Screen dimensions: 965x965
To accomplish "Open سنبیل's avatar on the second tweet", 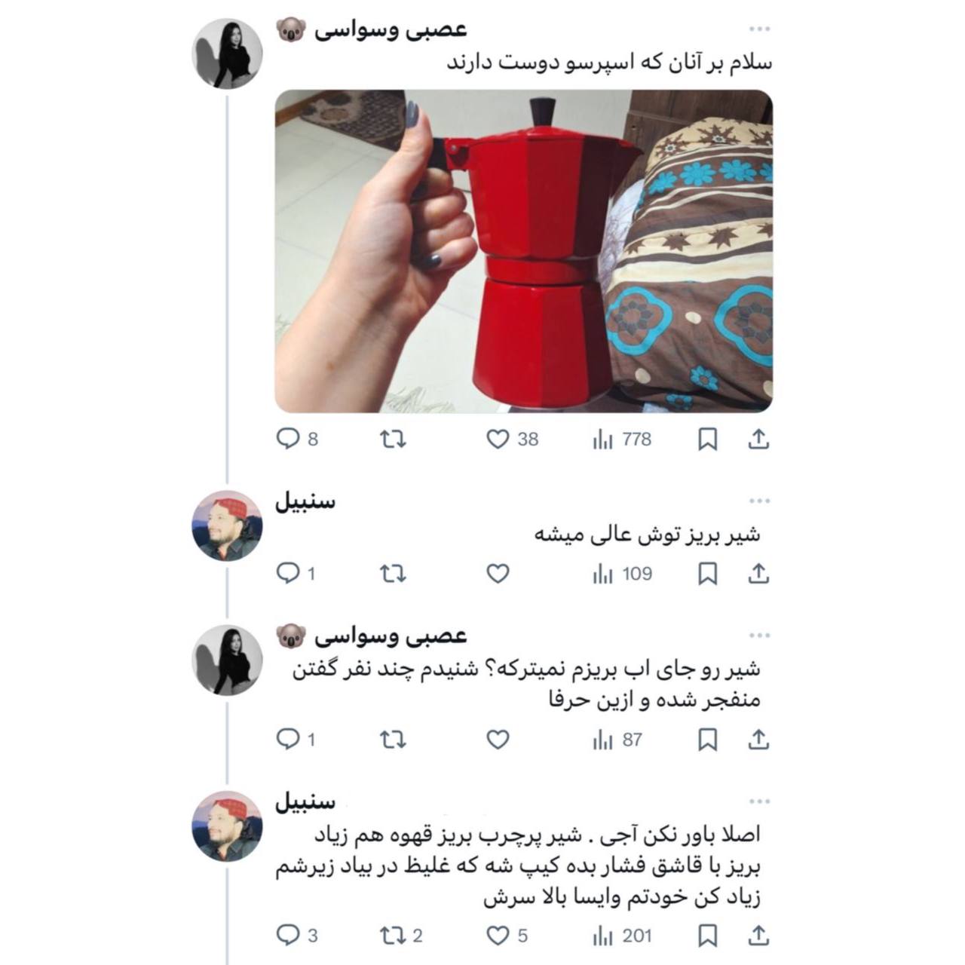I will [227, 525].
